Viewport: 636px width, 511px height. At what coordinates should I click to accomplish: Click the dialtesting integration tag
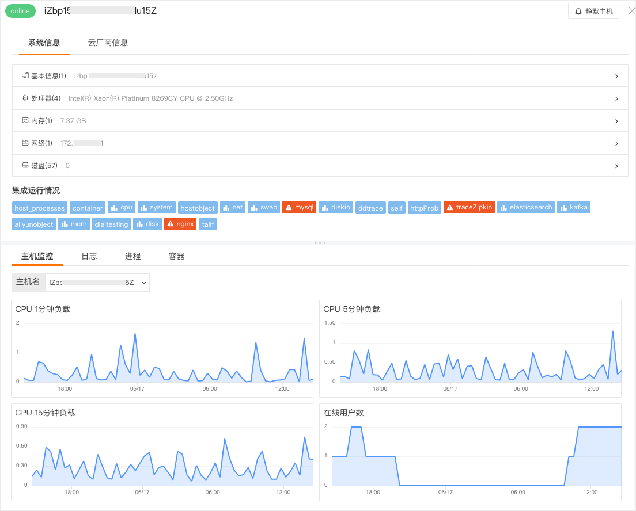111,224
